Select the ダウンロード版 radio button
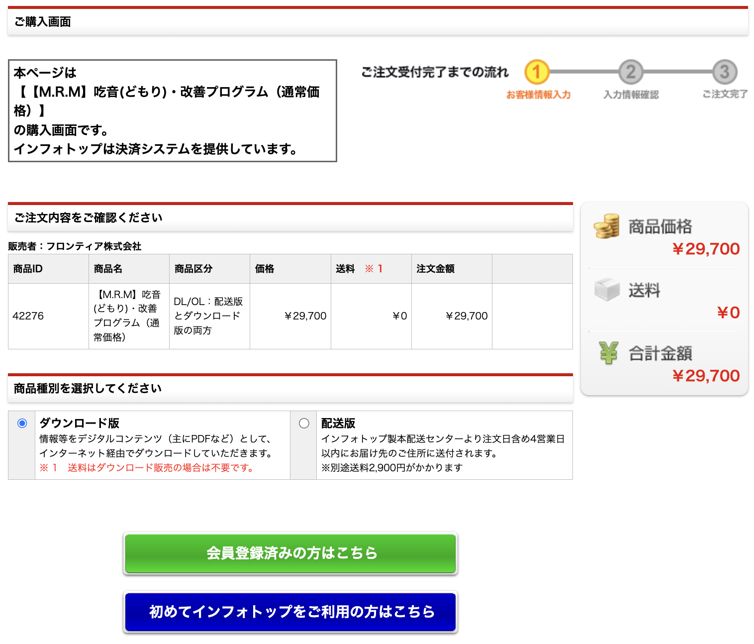 tap(22, 423)
